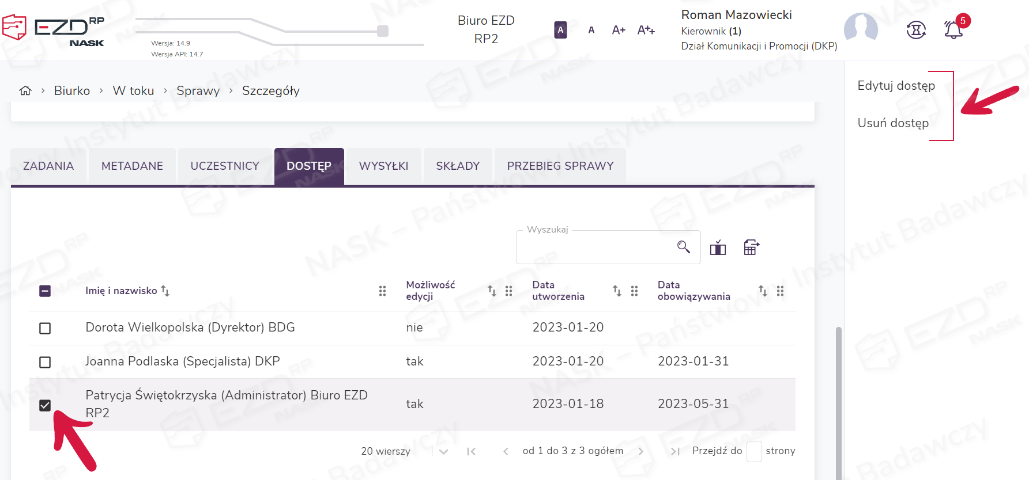The height and width of the screenshot is (480, 1029).
Task: Open rows per page dropdown
Action: click(x=443, y=452)
